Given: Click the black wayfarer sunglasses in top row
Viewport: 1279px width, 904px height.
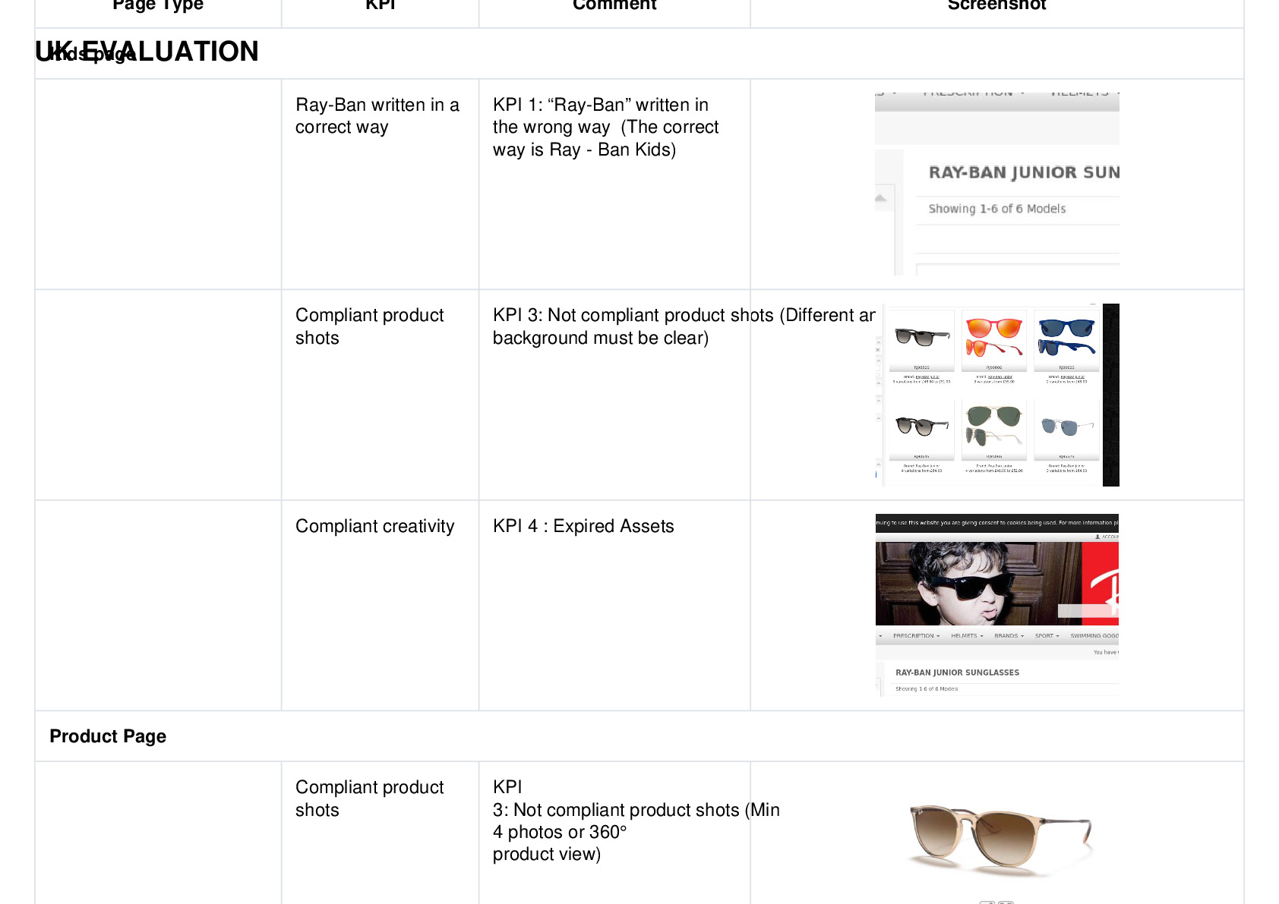Looking at the screenshot, I should [921, 338].
